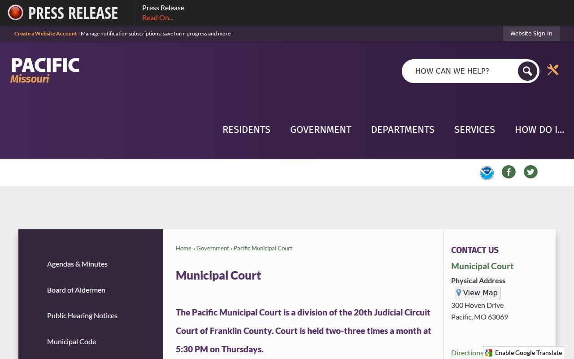The width and height of the screenshot is (574, 359).
Task: Open the HOW DO I... menu
Action: click(x=539, y=130)
